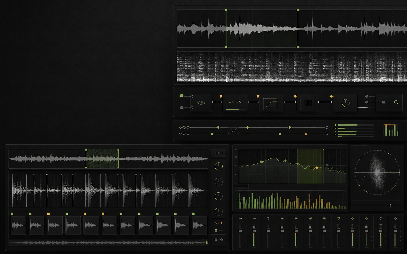Select the first slice waveform thumbnail
Image resolution: width=407 pixels, height=254 pixels.
click(x=18, y=225)
